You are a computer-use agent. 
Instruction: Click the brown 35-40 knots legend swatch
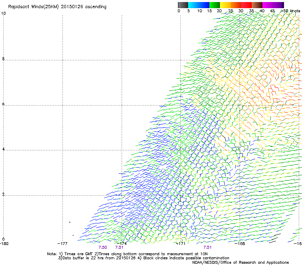coord(257,5)
